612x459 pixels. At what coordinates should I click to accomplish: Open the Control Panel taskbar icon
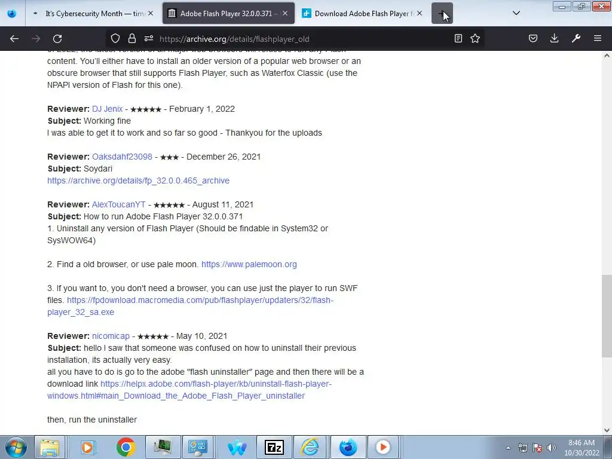198,447
